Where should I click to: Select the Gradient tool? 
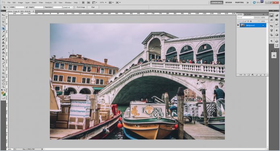coord(3,52)
